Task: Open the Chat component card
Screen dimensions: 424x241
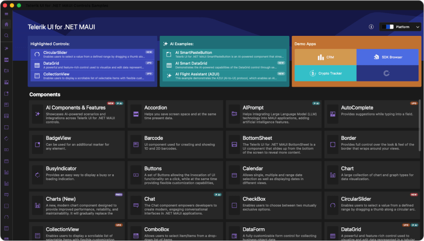Action: 175,206
